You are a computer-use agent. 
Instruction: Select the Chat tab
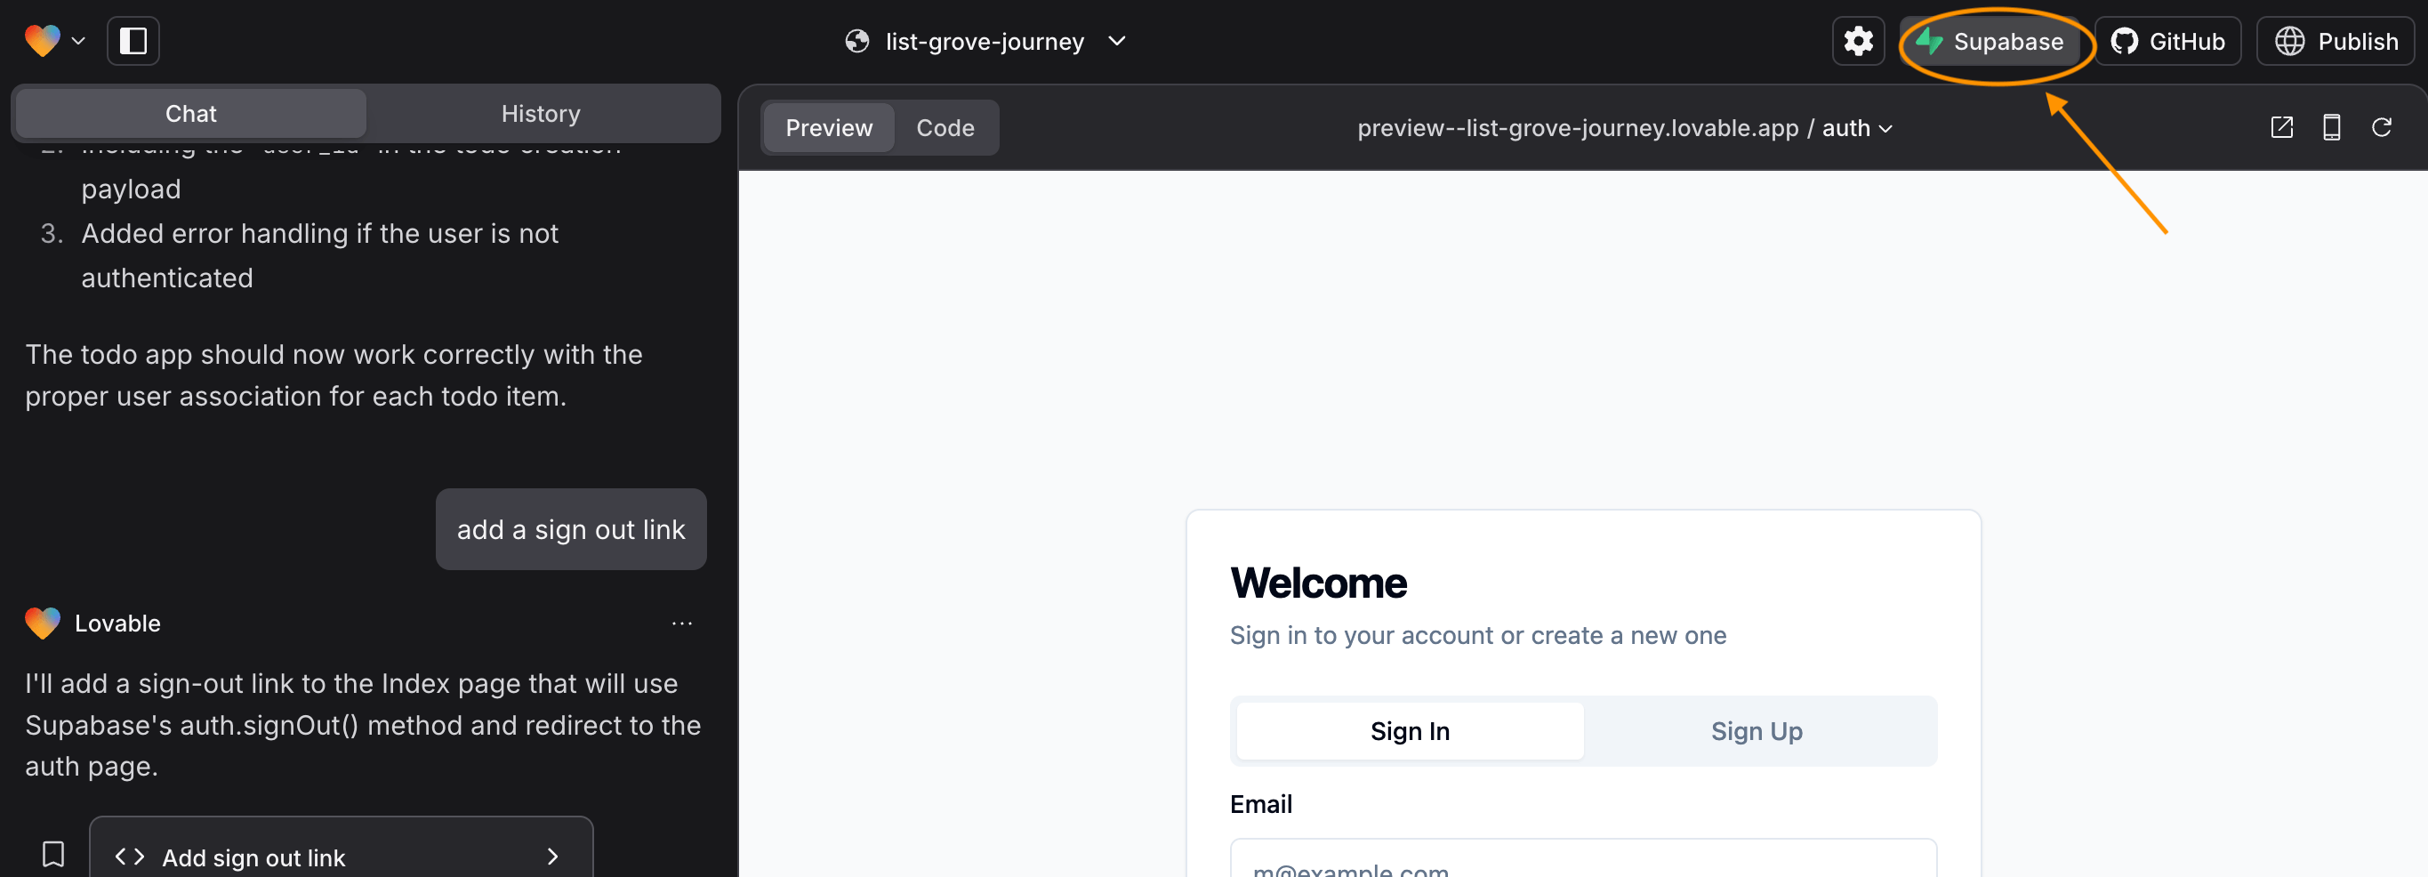point(190,113)
